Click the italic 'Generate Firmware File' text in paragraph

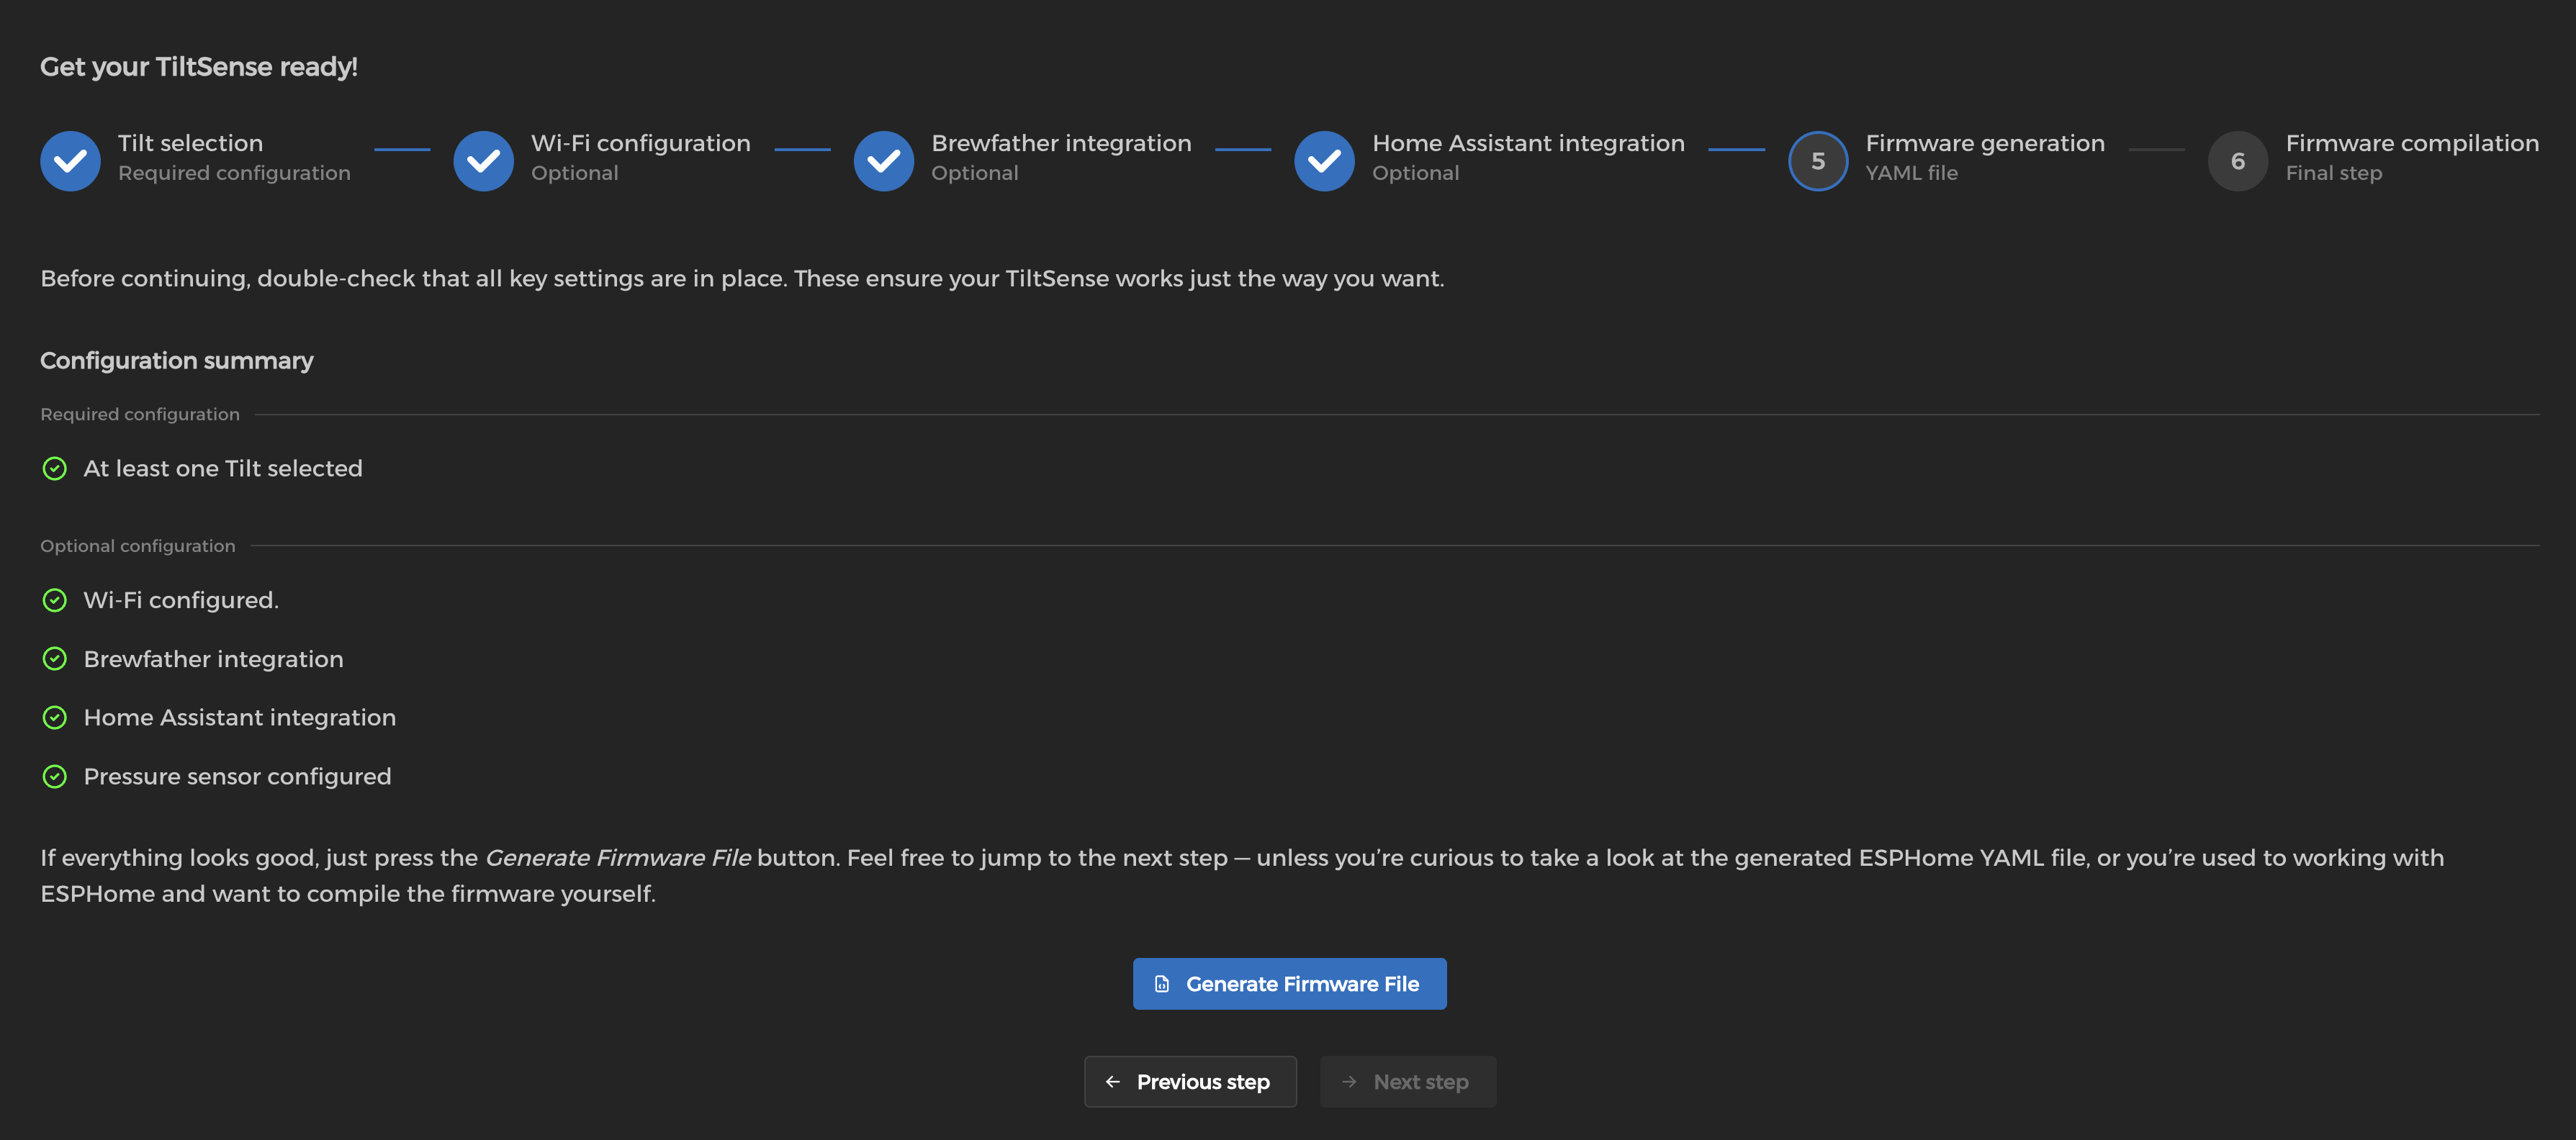click(x=618, y=858)
